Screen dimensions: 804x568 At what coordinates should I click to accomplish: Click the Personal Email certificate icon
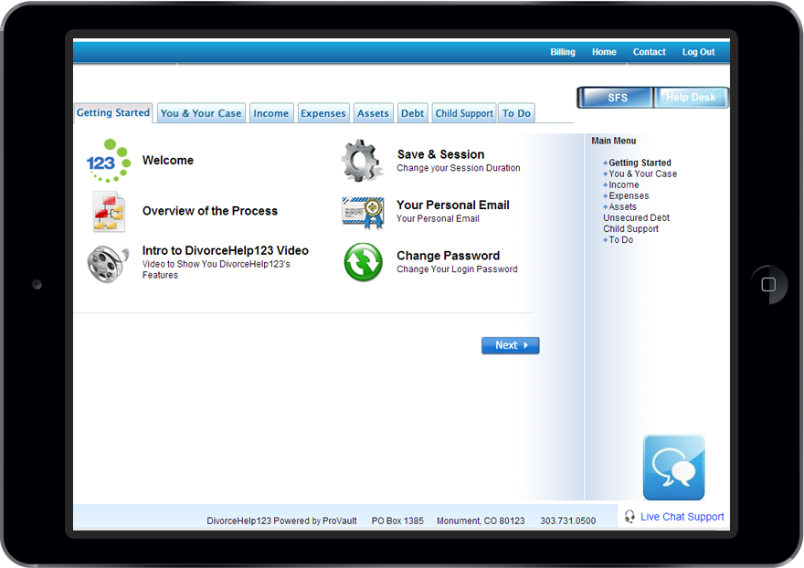pos(363,212)
